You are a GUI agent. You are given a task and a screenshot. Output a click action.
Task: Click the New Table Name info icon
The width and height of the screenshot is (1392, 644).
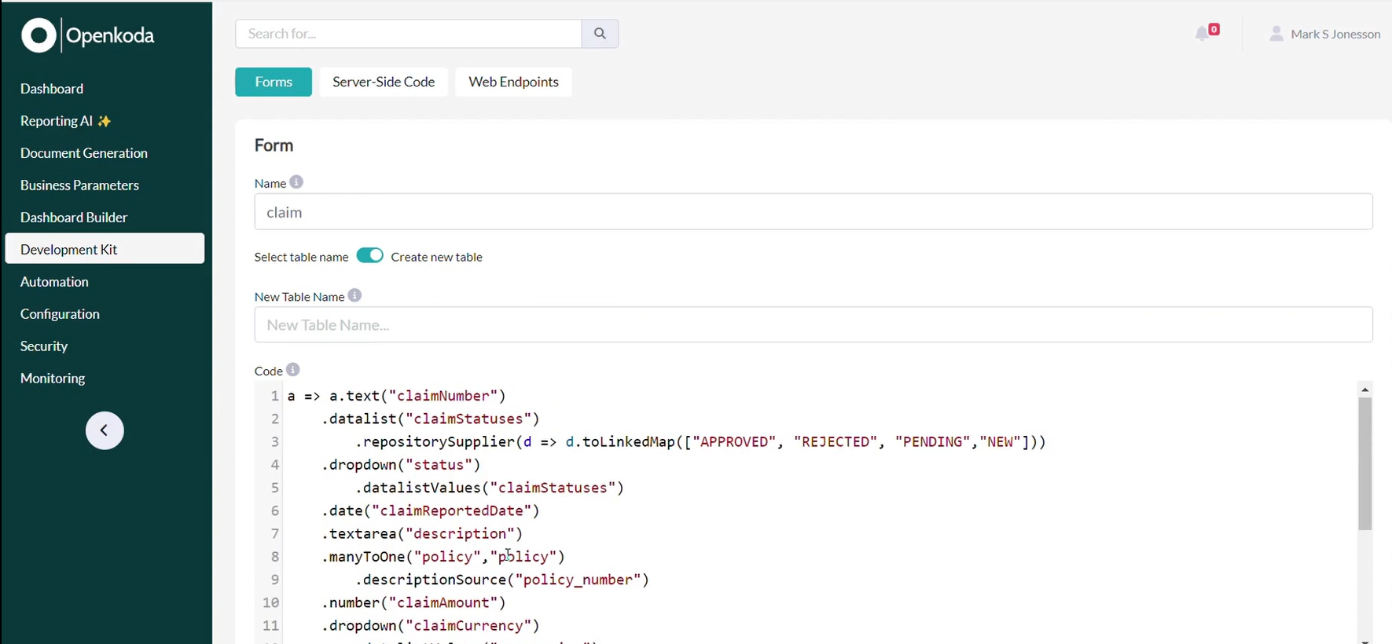(354, 295)
